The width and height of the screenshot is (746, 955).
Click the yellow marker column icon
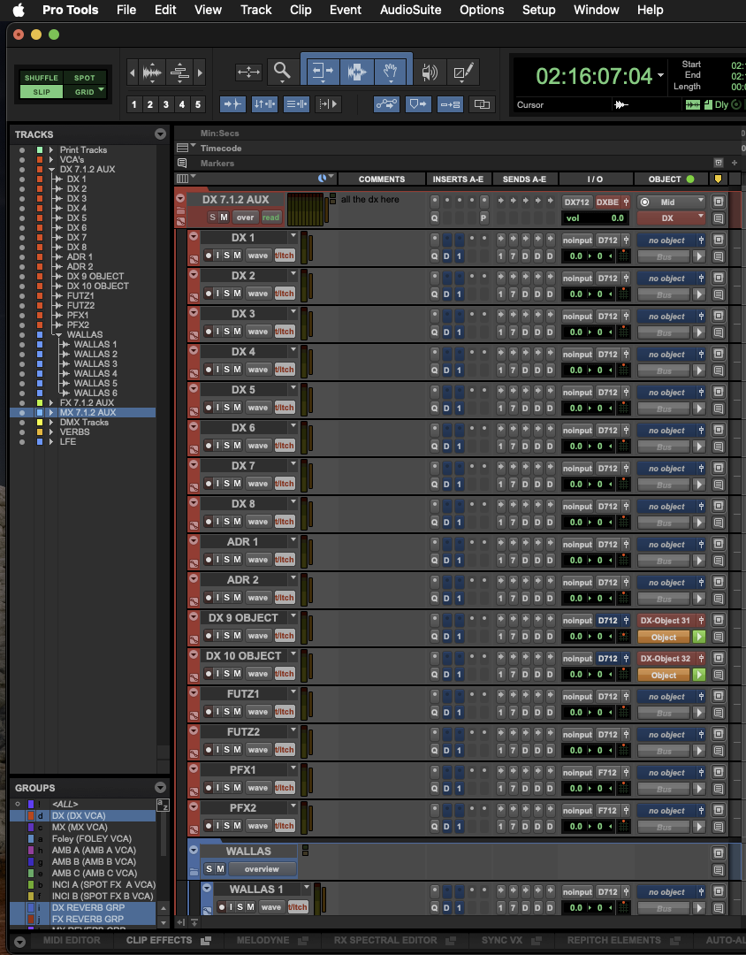click(x=718, y=179)
